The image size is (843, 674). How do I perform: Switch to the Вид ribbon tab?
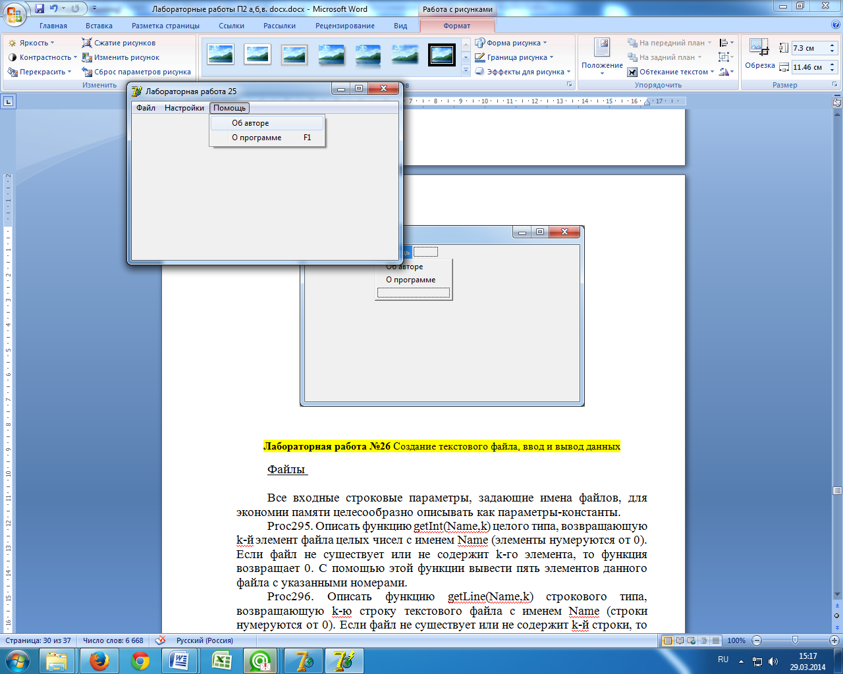400,26
